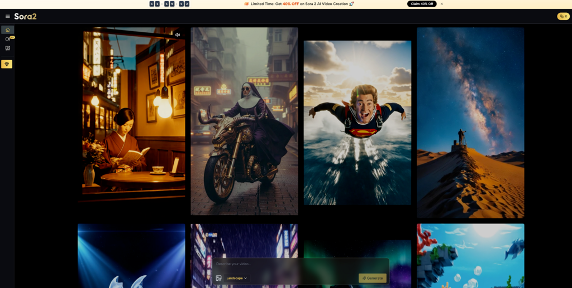The height and width of the screenshot is (288, 572).
Task: Click the gold diamond premium icon
Action: click(7, 64)
